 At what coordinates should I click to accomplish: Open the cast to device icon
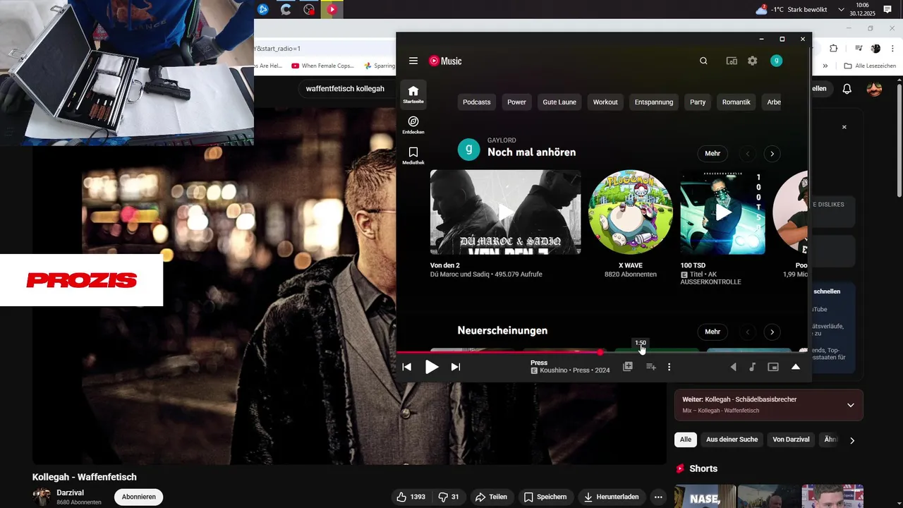pos(732,61)
